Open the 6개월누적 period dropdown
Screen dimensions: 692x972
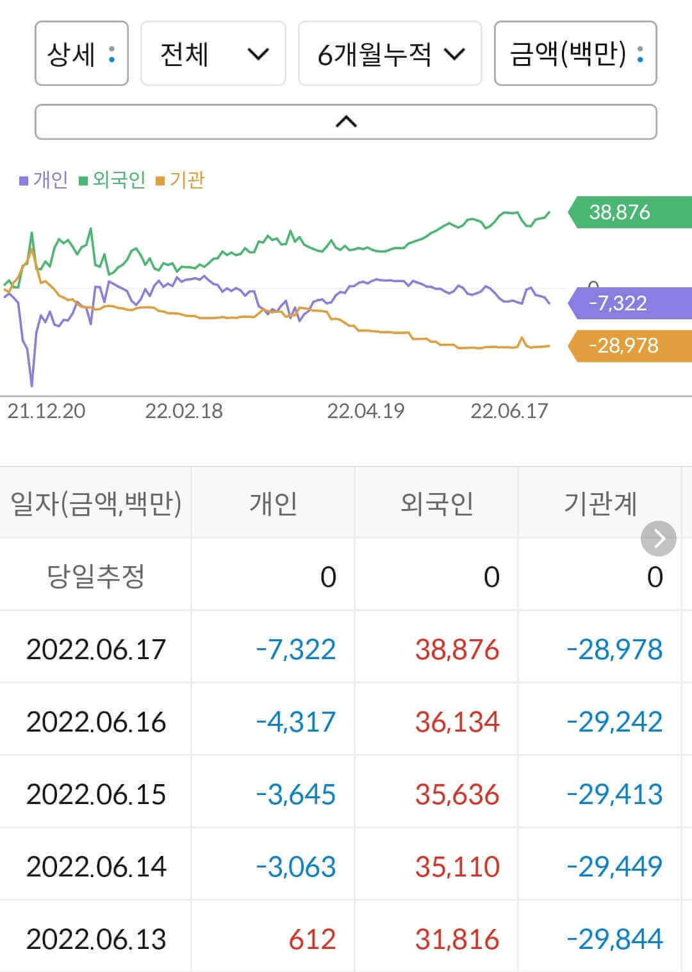[390, 54]
